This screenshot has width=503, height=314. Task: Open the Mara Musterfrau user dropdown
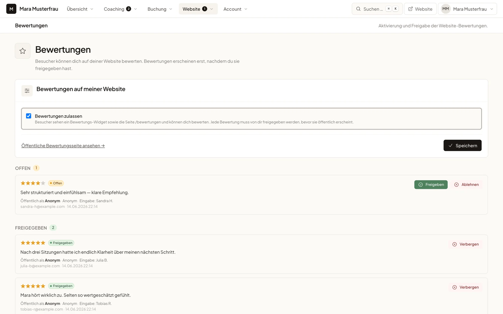pyautogui.click(x=467, y=9)
